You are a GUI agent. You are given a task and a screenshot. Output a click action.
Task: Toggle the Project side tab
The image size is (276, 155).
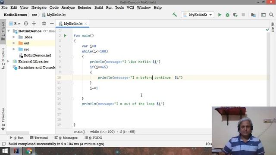3,31
